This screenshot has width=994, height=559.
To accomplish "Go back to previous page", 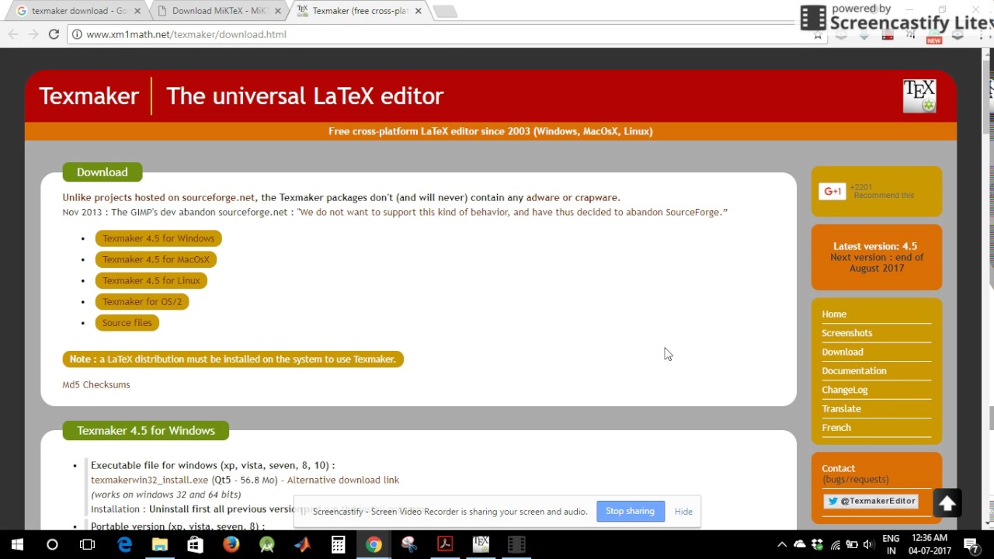I will point(13,34).
